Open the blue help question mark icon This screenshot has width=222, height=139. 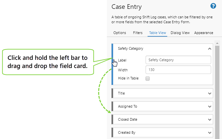(213, 6)
